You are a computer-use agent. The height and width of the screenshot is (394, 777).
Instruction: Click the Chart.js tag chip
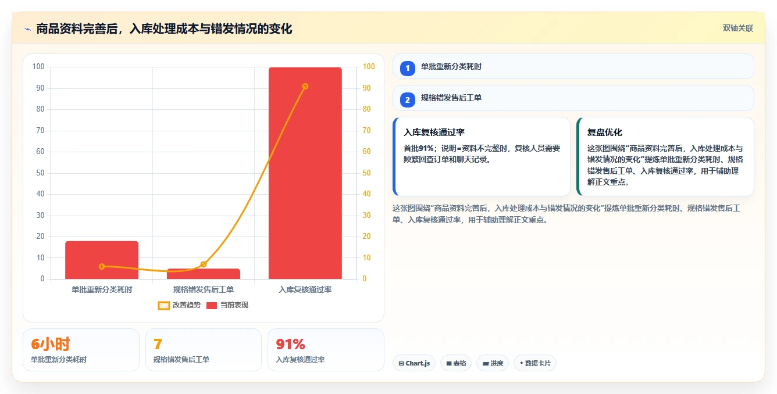click(x=414, y=363)
